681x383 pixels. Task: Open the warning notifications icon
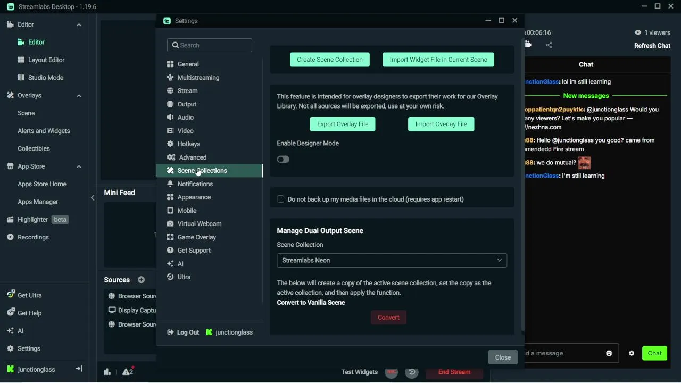[x=128, y=371]
